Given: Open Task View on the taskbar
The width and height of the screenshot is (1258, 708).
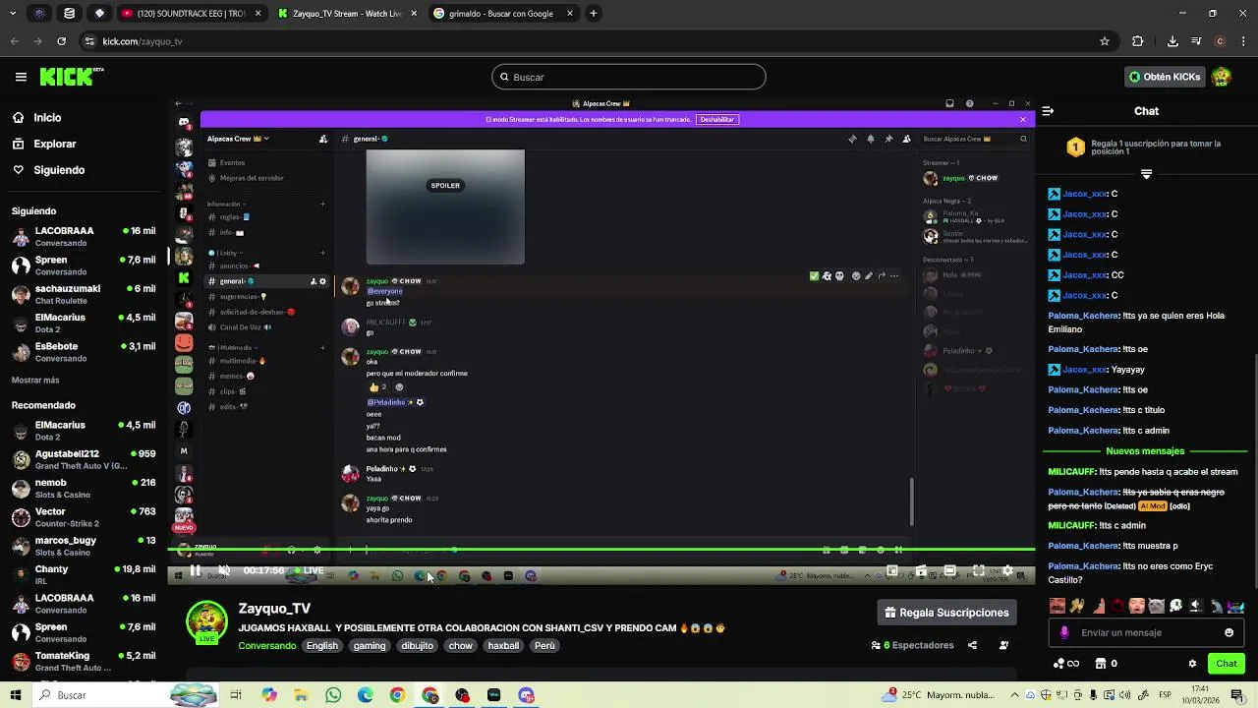Looking at the screenshot, I should pyautogui.click(x=236, y=695).
